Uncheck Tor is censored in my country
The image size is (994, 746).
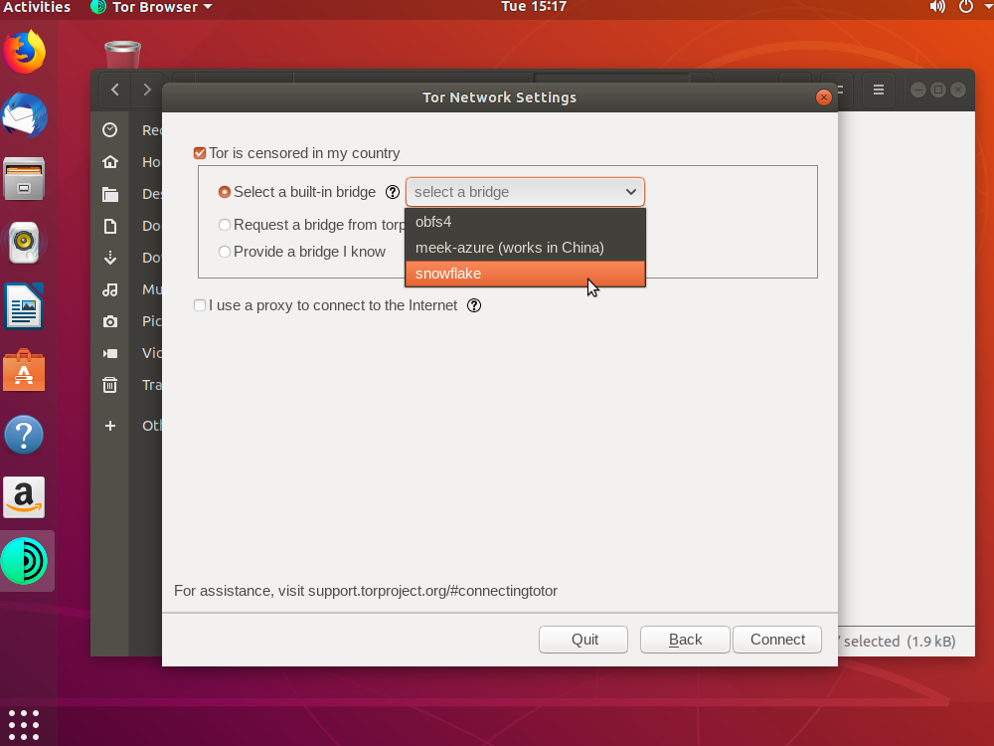point(200,153)
